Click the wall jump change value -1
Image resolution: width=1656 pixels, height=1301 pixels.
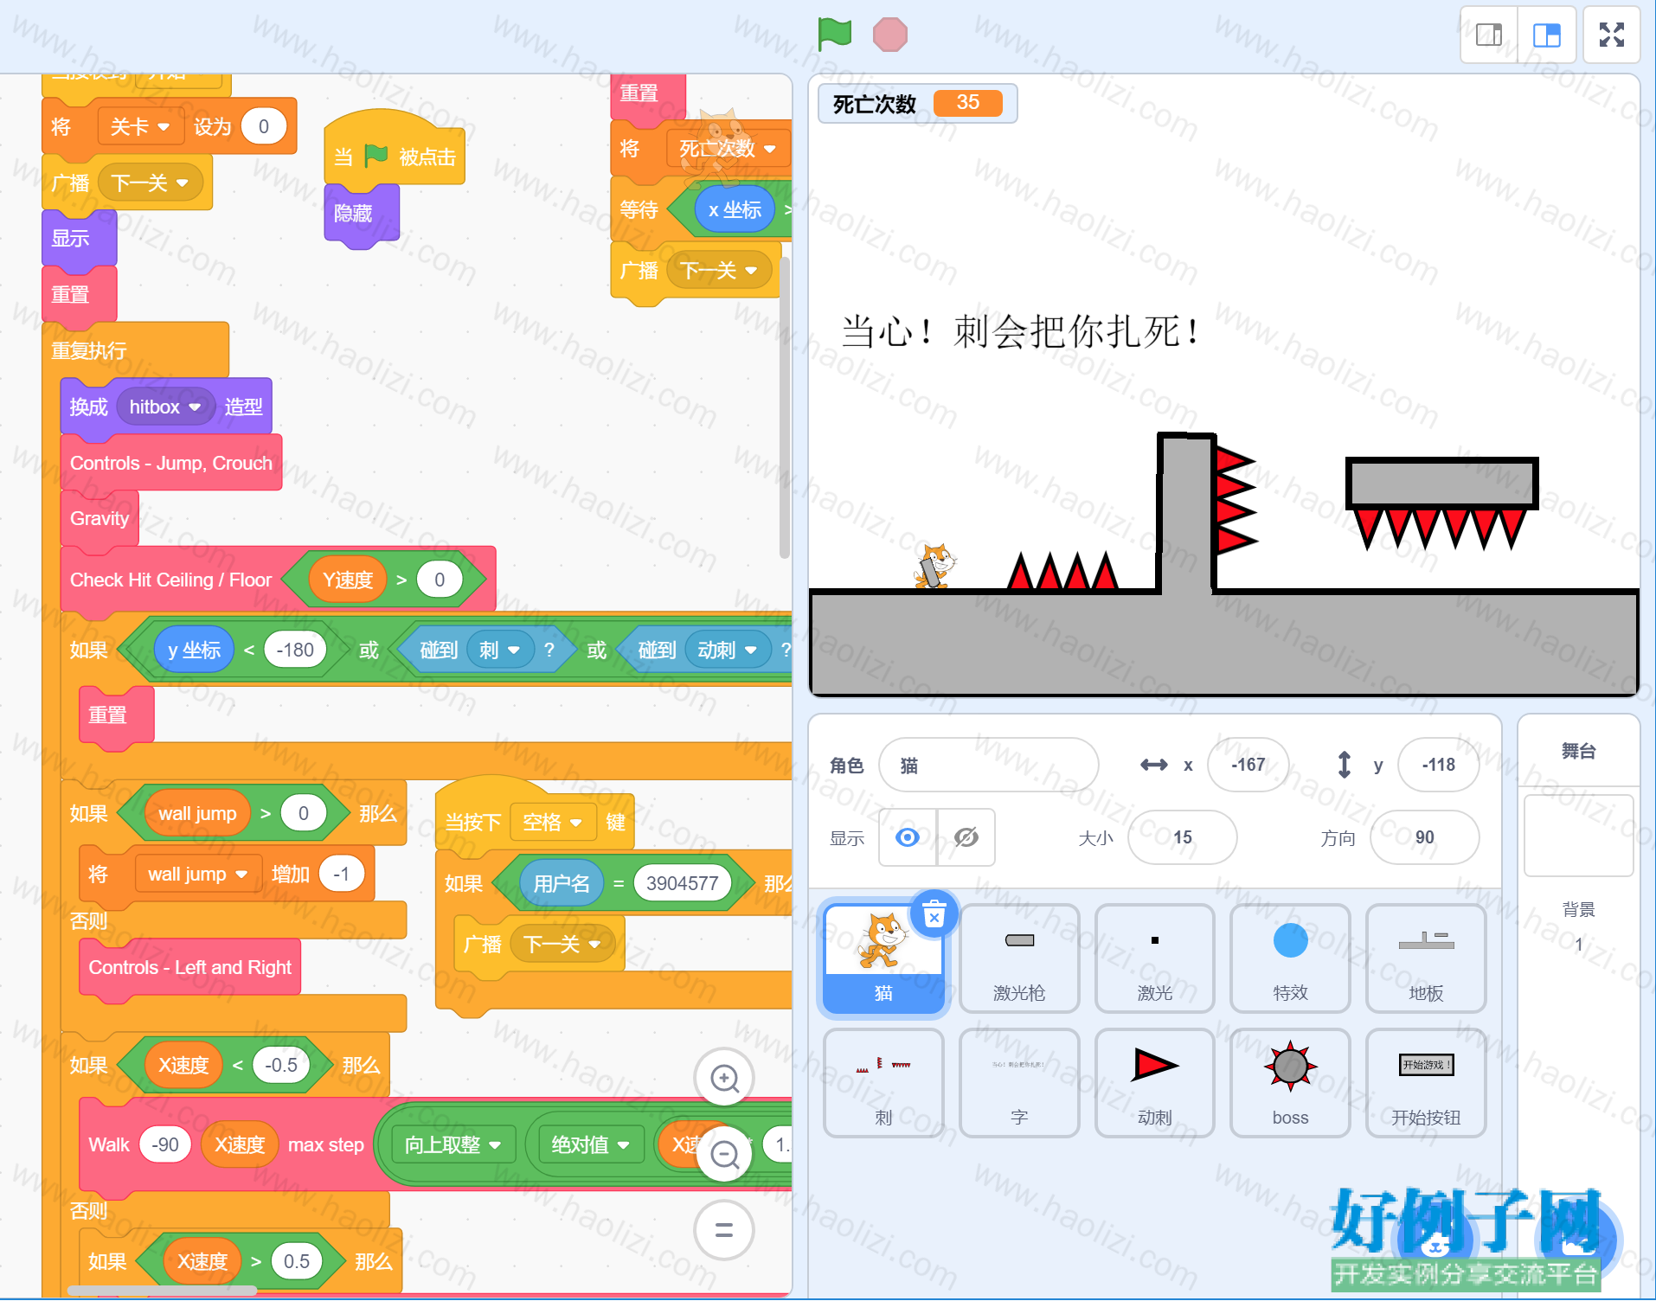(342, 874)
